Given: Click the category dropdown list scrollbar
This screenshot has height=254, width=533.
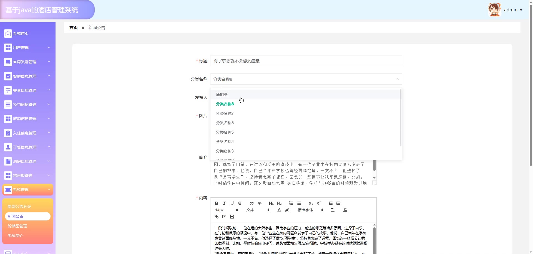Looking at the screenshot, I should [401, 118].
